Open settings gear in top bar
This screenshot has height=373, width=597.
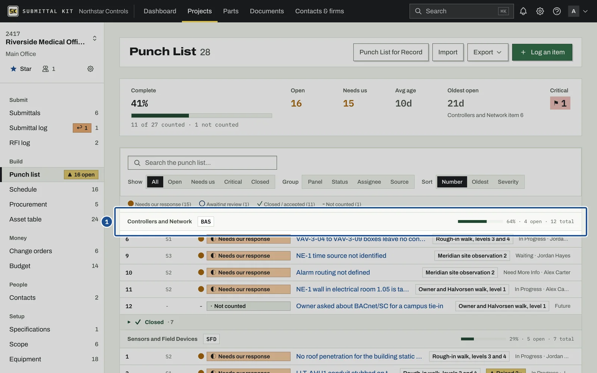(x=540, y=11)
